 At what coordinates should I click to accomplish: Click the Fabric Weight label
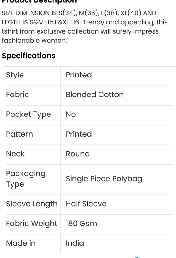tap(32, 224)
